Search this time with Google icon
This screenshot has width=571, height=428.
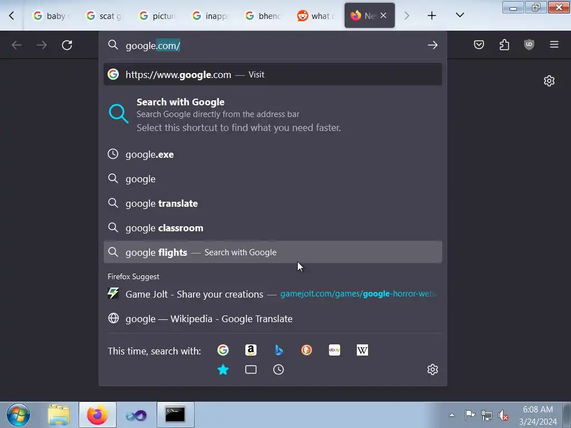pos(223,350)
